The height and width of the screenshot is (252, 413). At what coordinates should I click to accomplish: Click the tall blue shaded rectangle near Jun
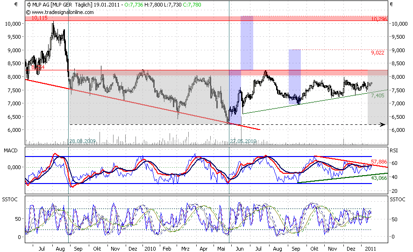coord(247,42)
